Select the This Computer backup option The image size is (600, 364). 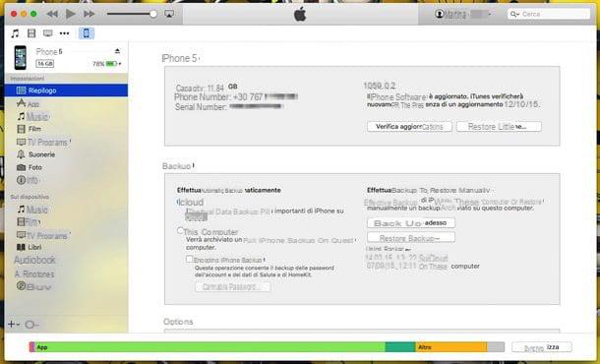(180, 230)
